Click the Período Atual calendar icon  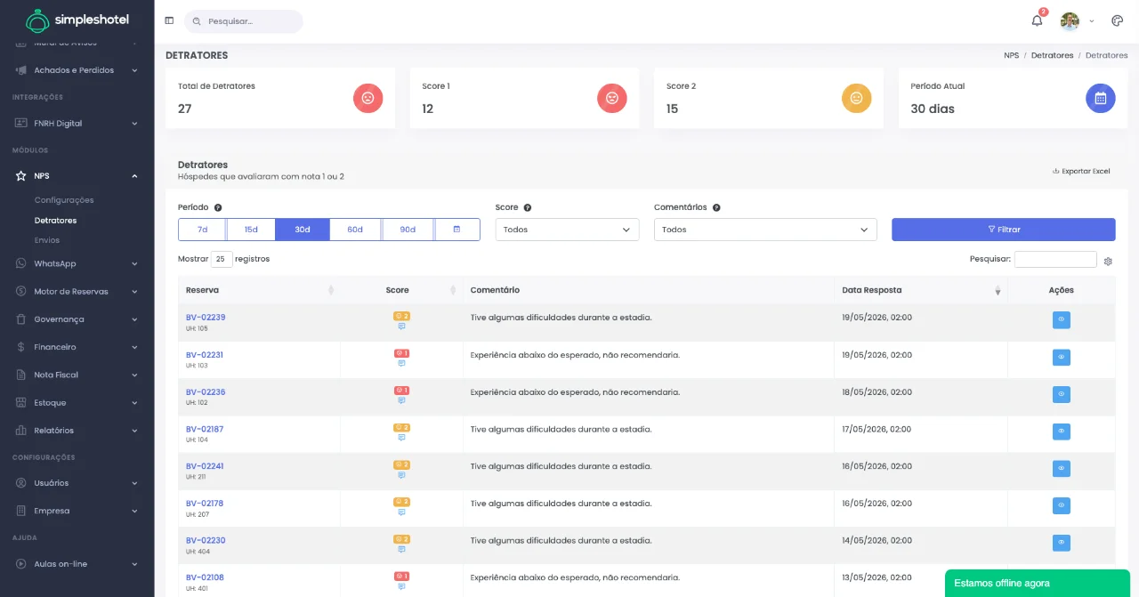[x=1101, y=98]
